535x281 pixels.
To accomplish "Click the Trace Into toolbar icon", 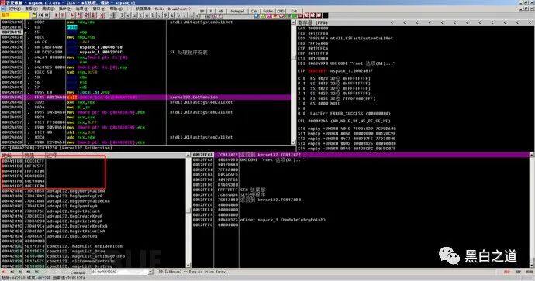I will pos(87,15).
